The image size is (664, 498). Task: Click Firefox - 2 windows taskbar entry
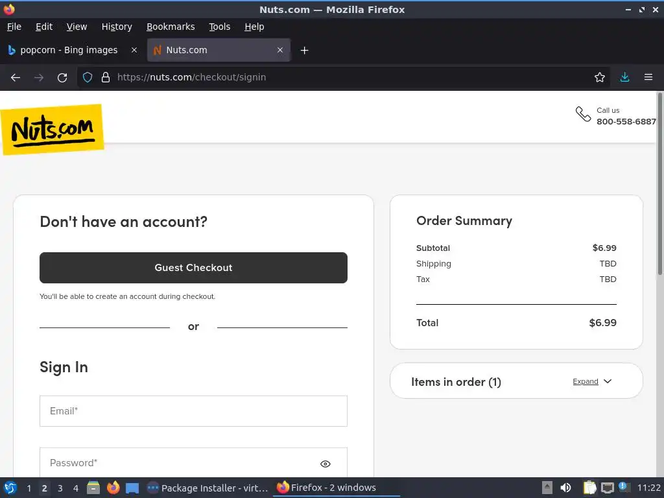(x=337, y=488)
